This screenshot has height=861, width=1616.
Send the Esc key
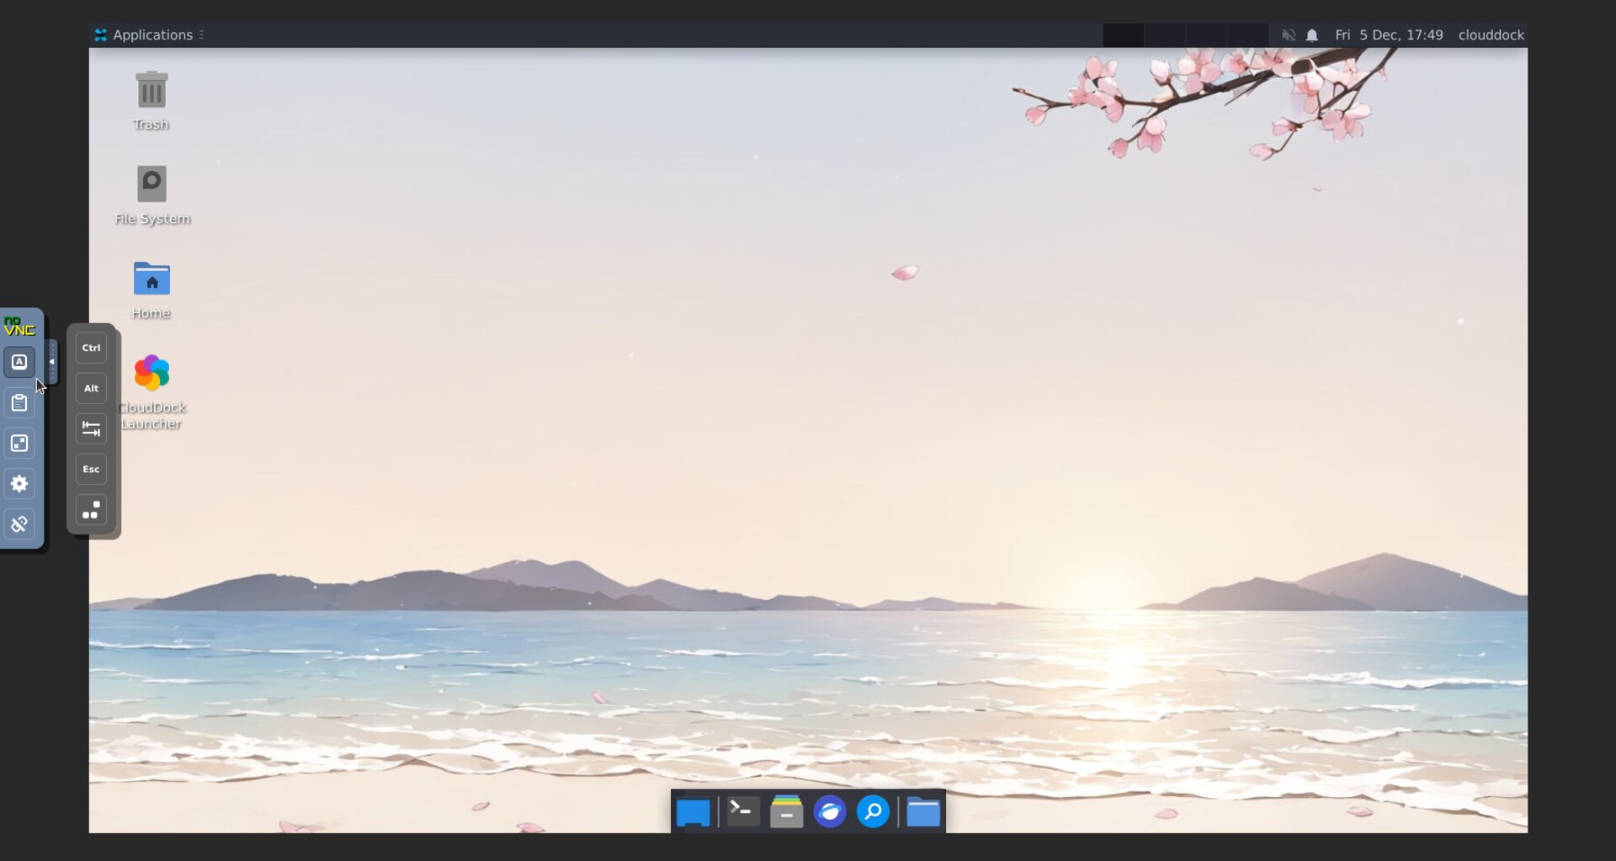tap(91, 470)
